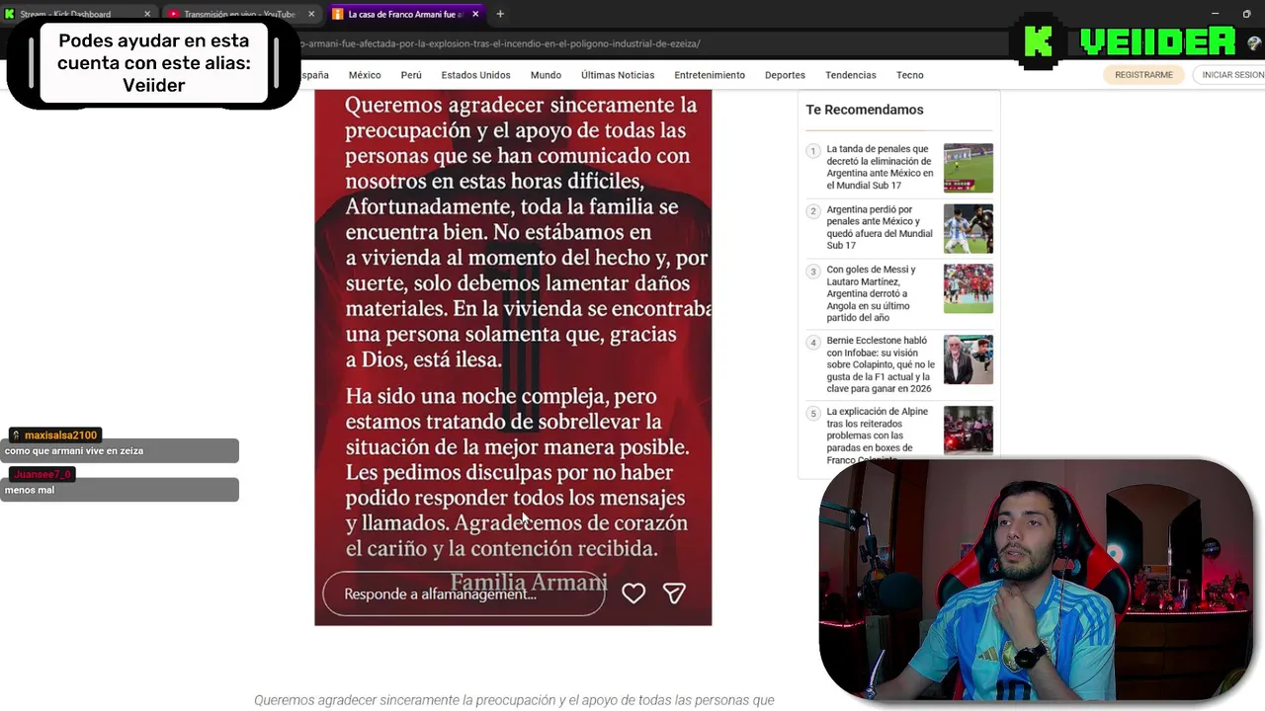Switch to the Stream - Kick Dashboard tab

point(79,14)
